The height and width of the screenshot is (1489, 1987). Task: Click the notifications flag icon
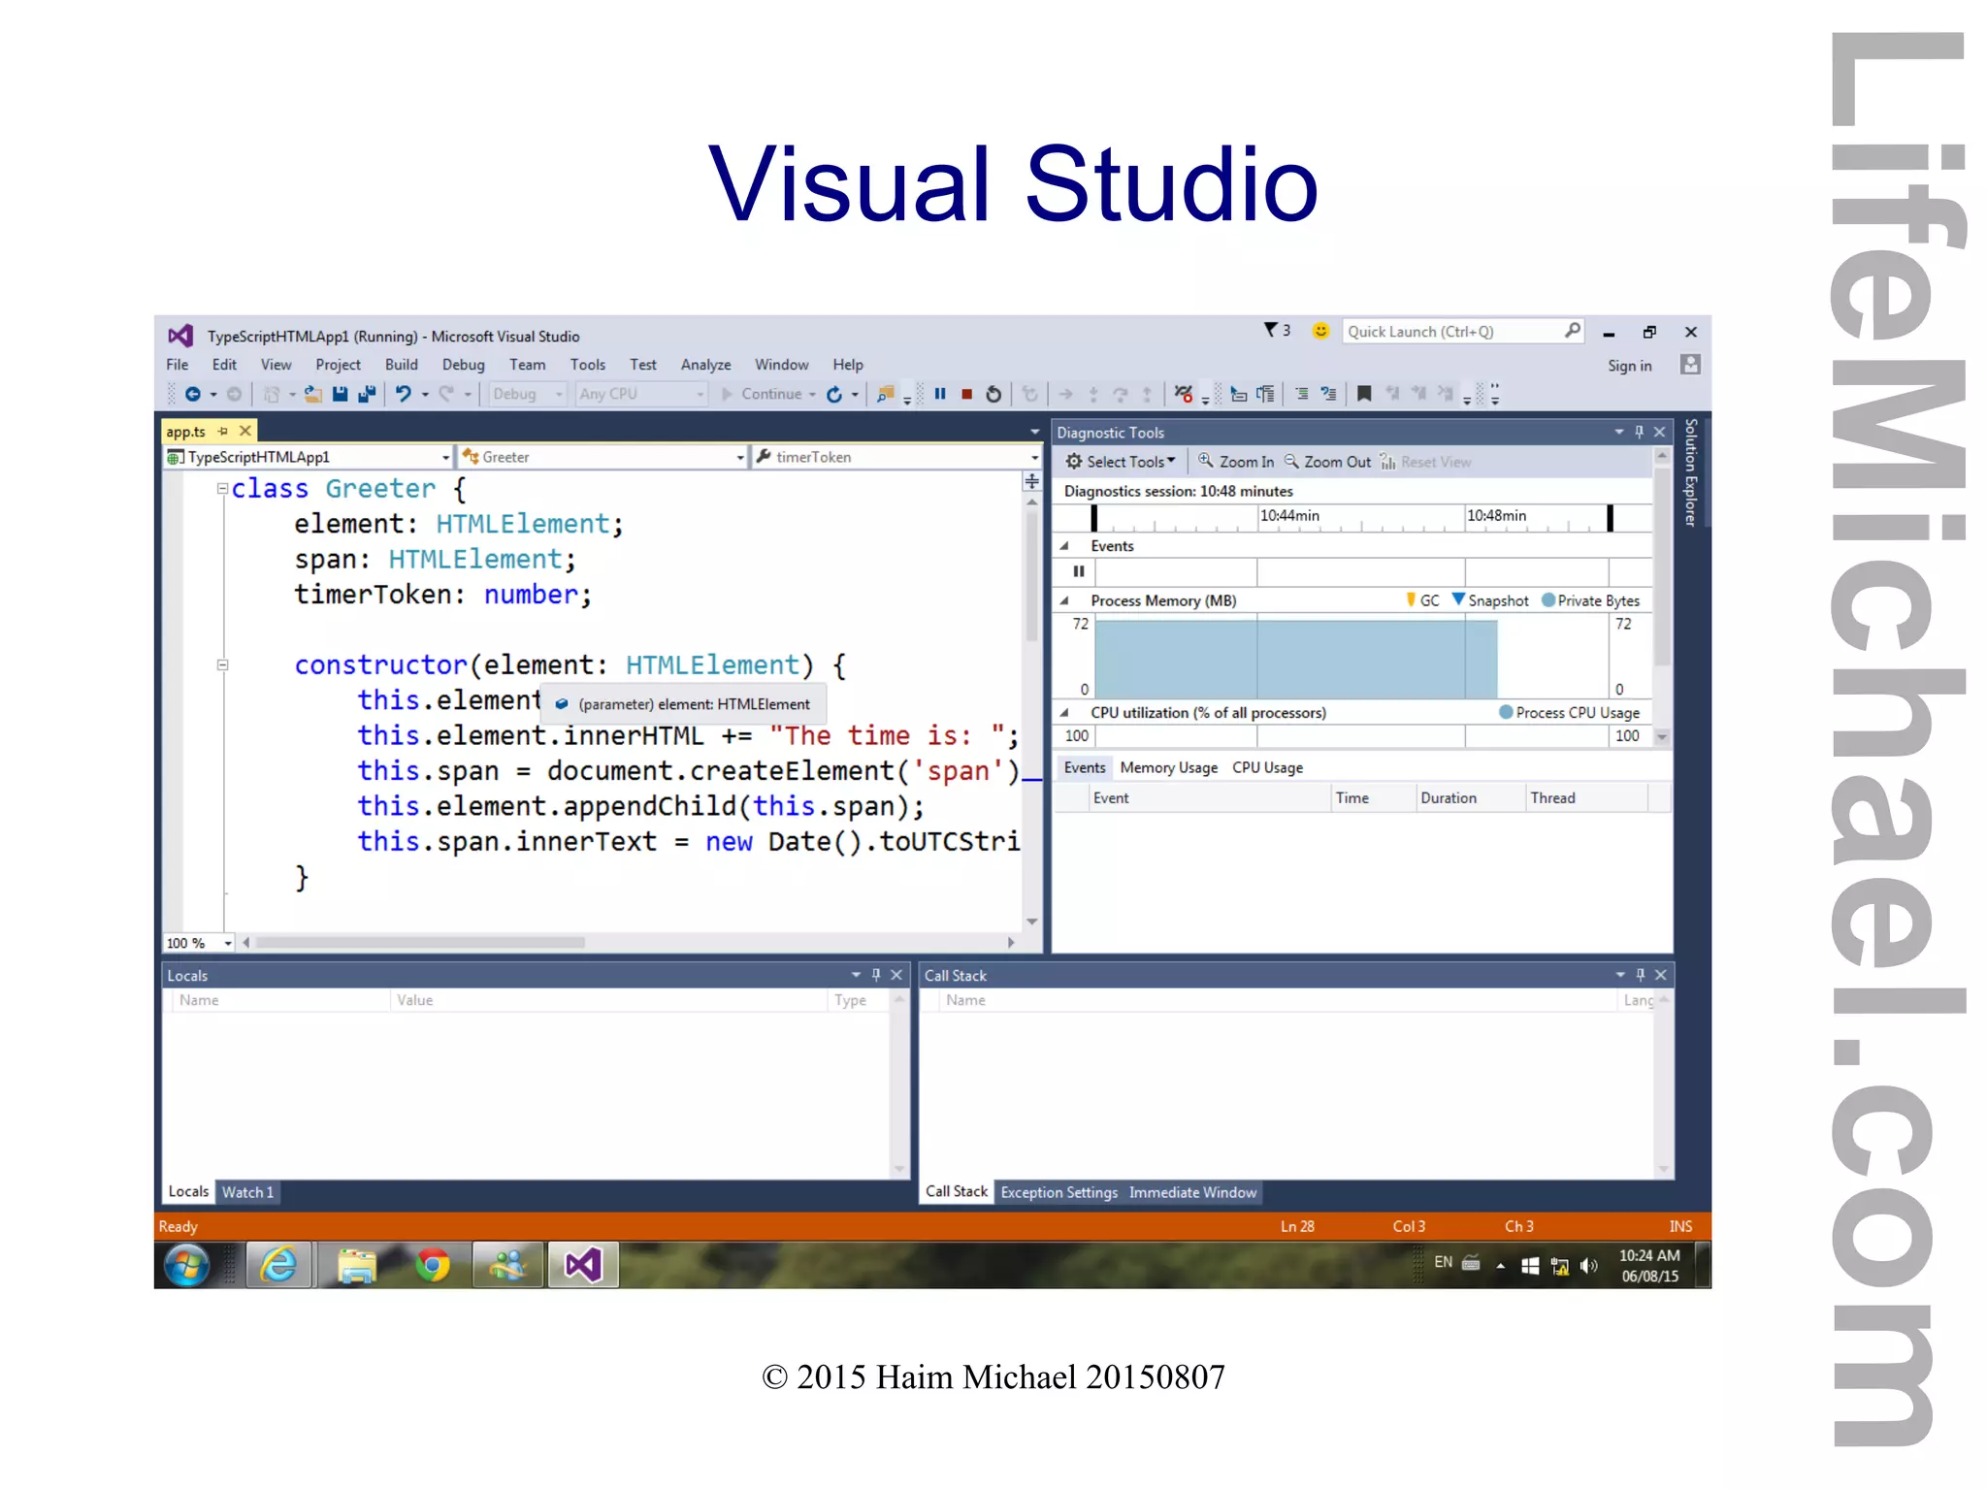pos(1270,330)
